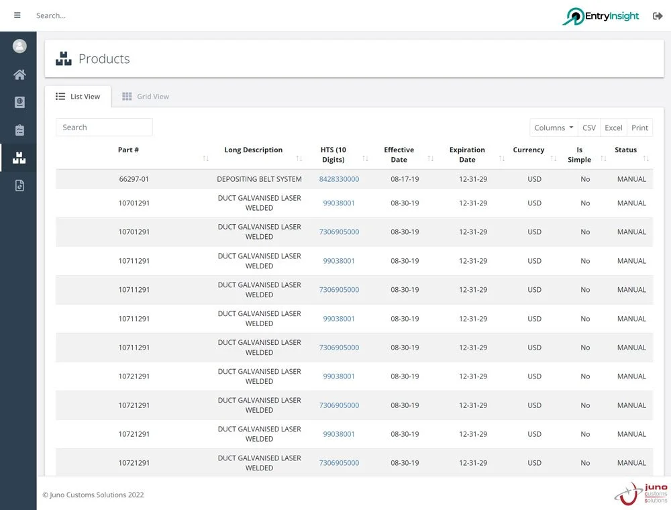This screenshot has height=510, width=671.
Task: Click the table Search input field
Action: 103,127
